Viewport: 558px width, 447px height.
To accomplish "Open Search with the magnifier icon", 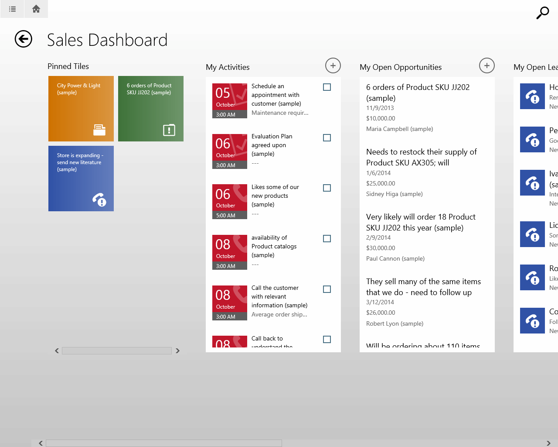I will click(x=542, y=13).
